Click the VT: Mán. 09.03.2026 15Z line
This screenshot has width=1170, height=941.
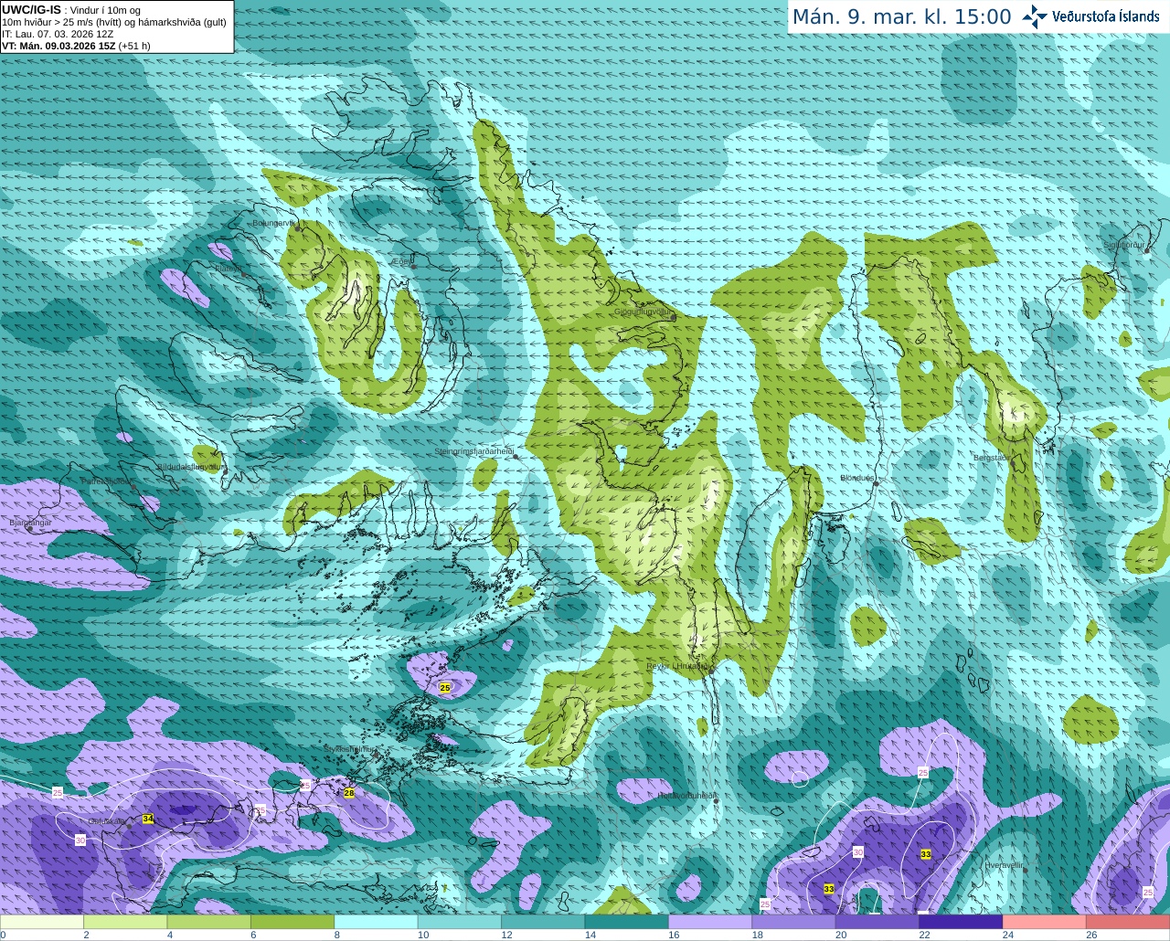point(76,46)
